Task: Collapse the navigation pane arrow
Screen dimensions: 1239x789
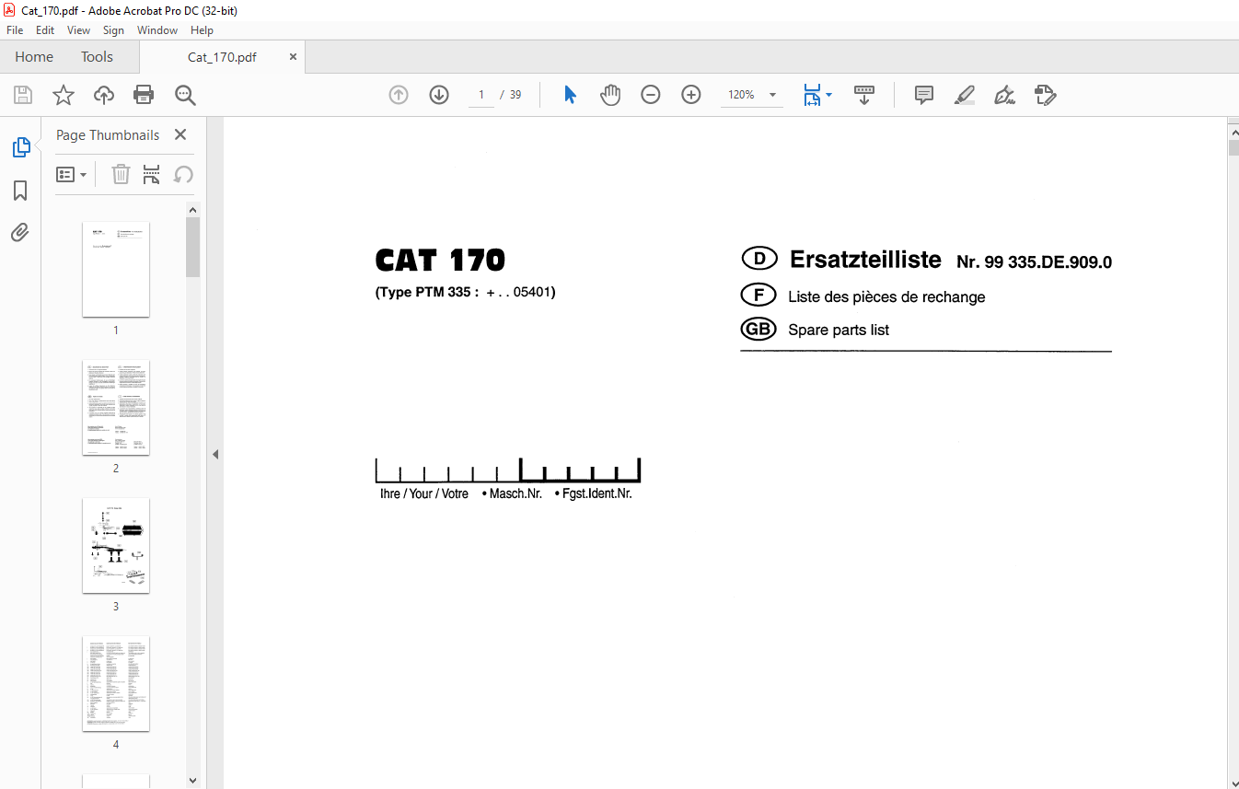Action: point(214,454)
